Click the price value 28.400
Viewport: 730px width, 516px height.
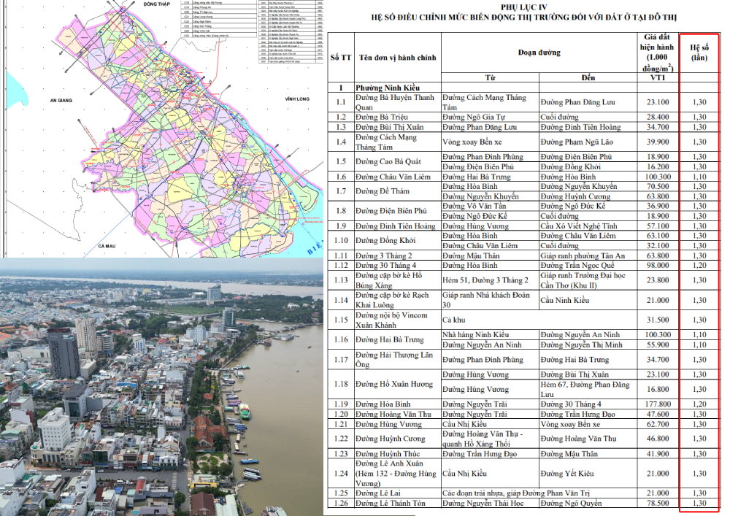point(658,117)
